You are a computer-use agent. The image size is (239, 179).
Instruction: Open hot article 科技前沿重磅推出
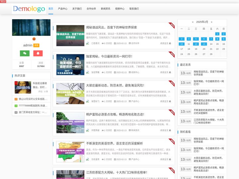pyautogui.click(x=40, y=85)
